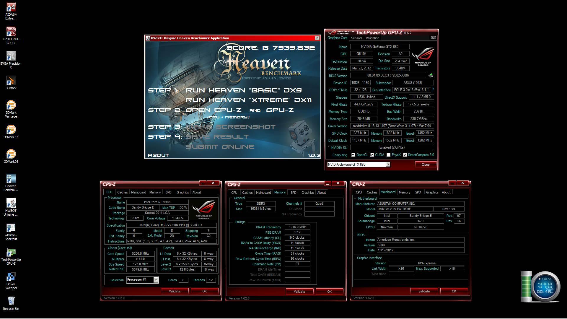Open Memory tab in right CPU-Z window
The height and width of the screenshot is (319, 567).
pos(405,192)
